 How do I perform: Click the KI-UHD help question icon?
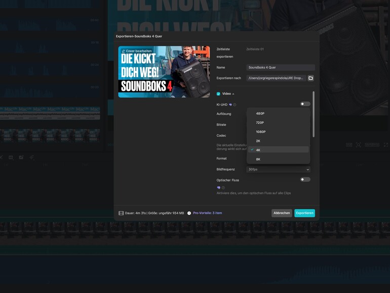(235, 105)
